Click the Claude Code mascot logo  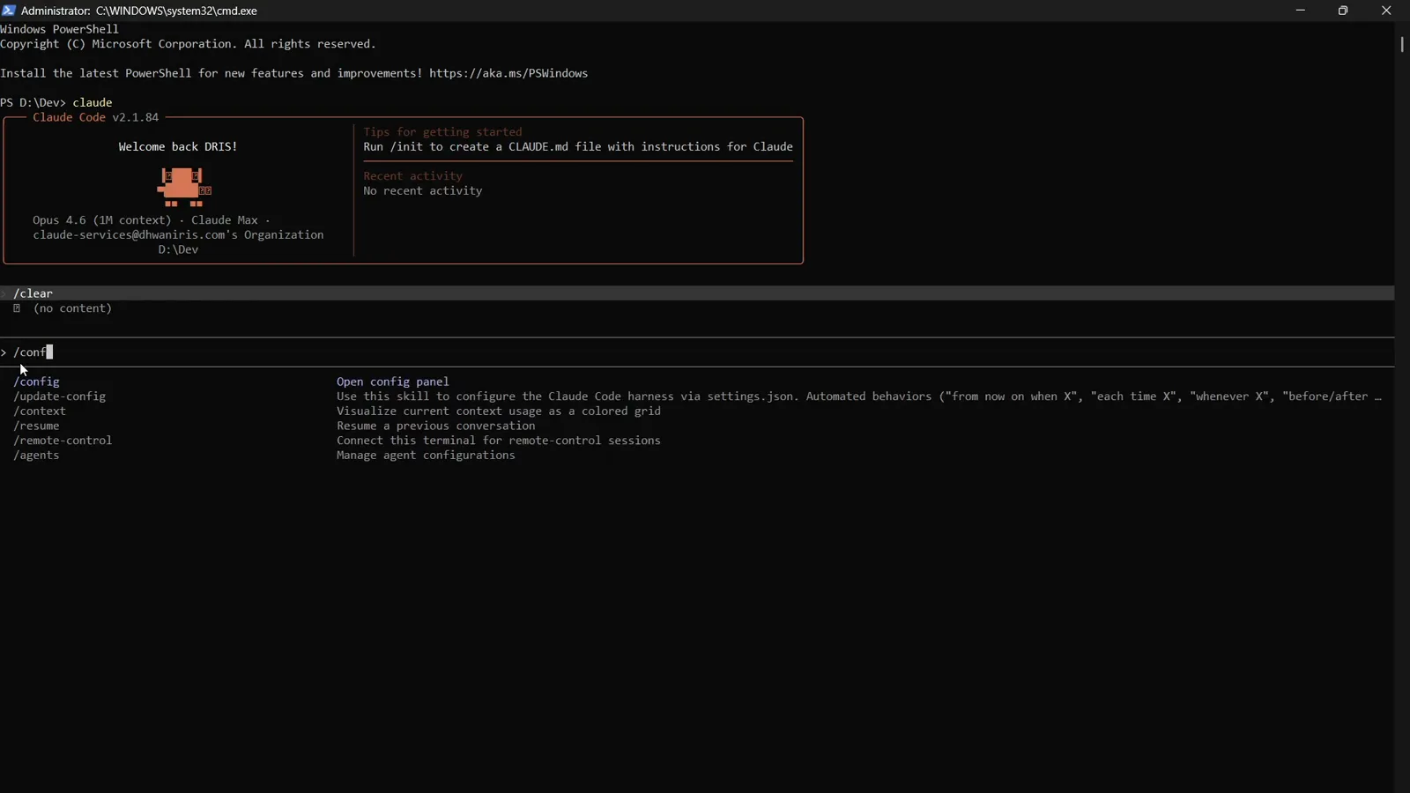184,187
